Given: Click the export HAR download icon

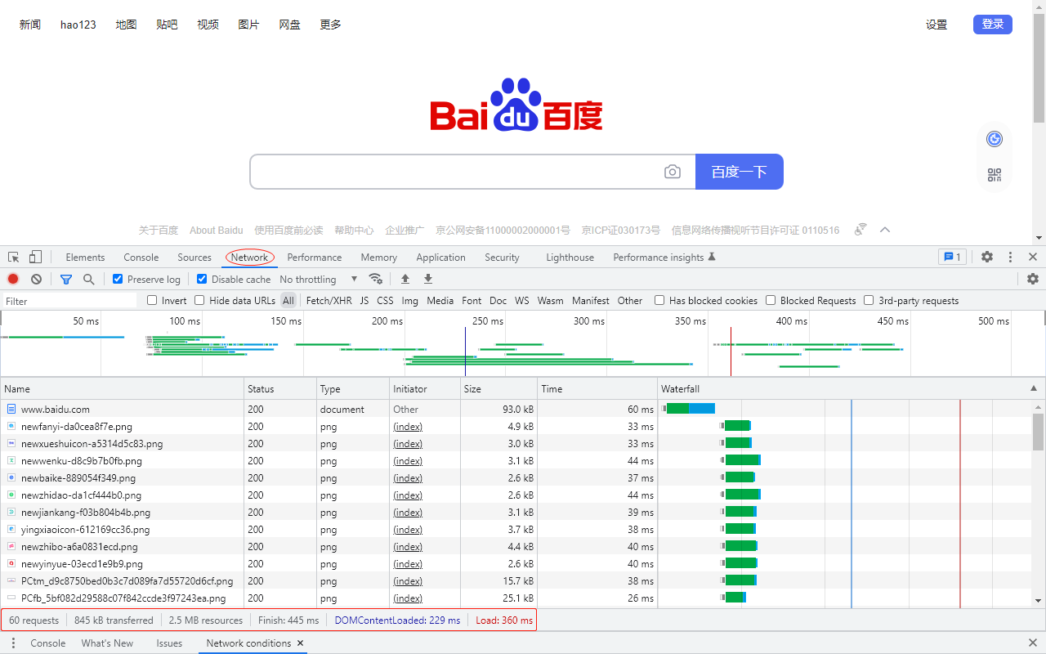Looking at the screenshot, I should point(428,279).
